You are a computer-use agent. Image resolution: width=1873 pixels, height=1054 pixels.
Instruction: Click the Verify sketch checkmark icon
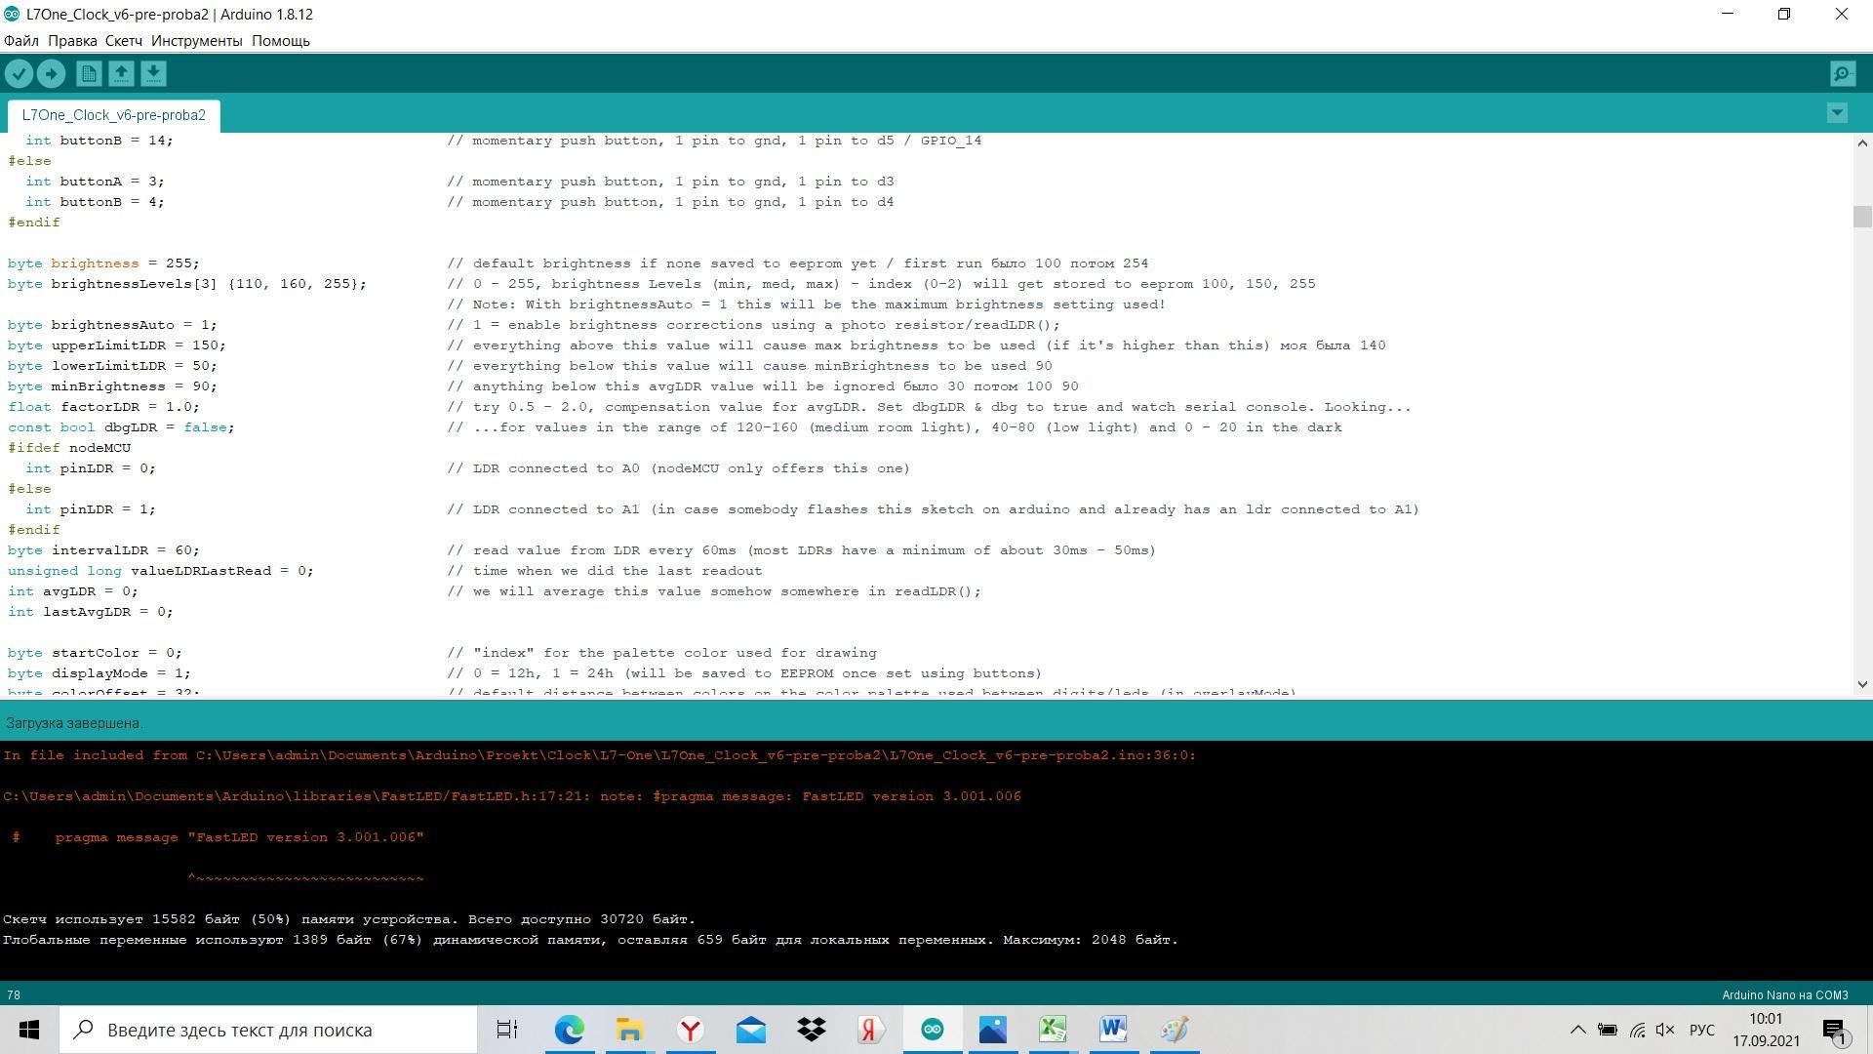(19, 74)
